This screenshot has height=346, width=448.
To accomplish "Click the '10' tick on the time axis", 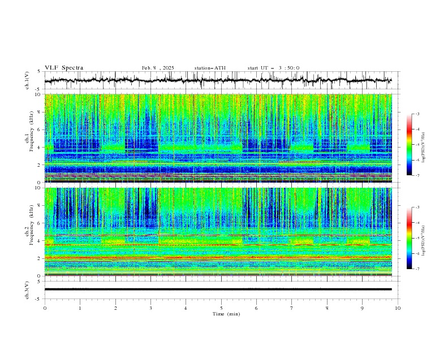I will point(398,308).
